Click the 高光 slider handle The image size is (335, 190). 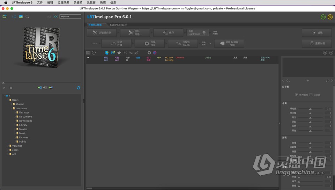click(x=310, y=118)
